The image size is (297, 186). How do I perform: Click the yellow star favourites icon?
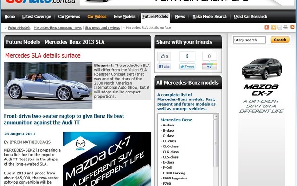click(x=273, y=27)
